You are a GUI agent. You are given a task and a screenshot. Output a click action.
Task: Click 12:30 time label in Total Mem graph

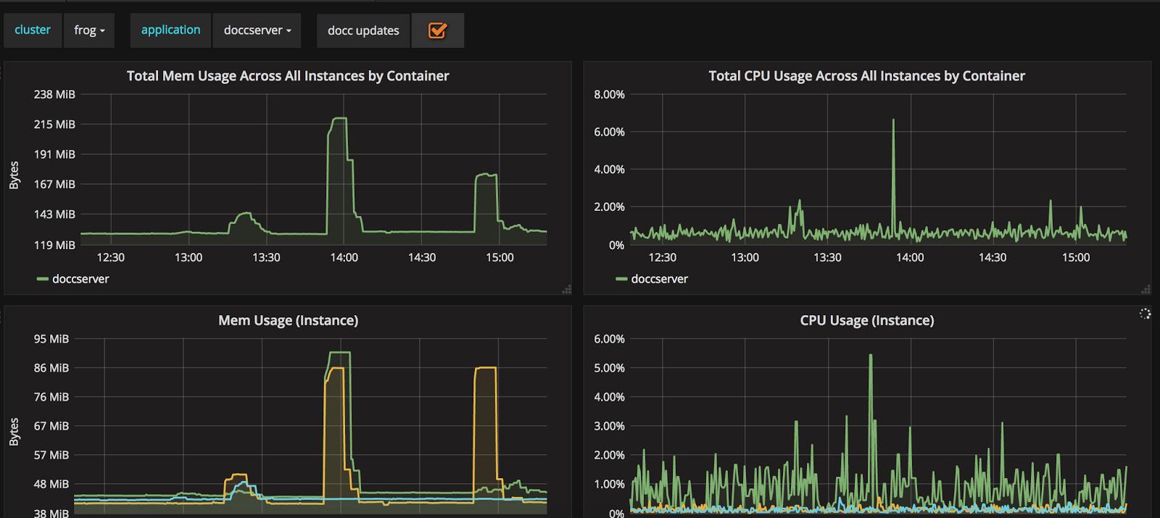coord(110,257)
